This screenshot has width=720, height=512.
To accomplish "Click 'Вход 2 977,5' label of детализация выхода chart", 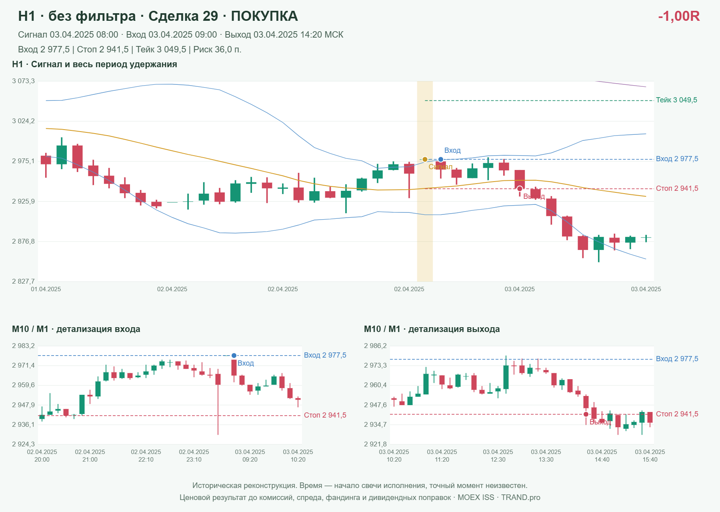I will click(677, 359).
